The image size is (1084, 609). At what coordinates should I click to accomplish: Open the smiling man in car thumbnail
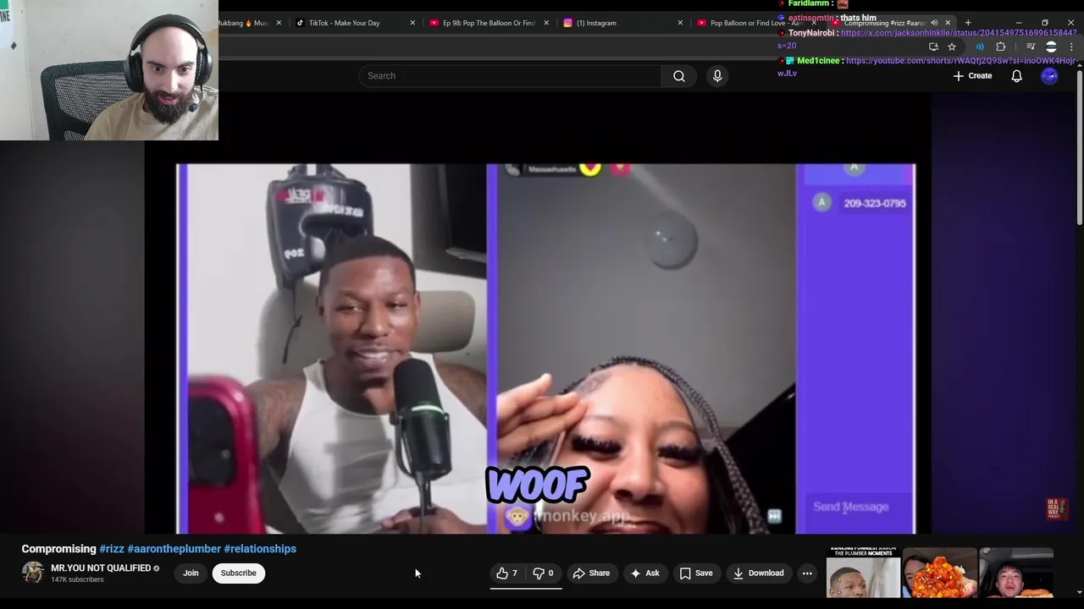[1016, 573]
